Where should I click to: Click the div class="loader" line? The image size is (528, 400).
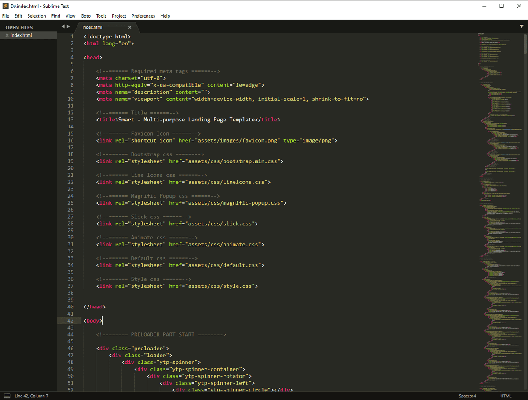pyautogui.click(x=140, y=355)
